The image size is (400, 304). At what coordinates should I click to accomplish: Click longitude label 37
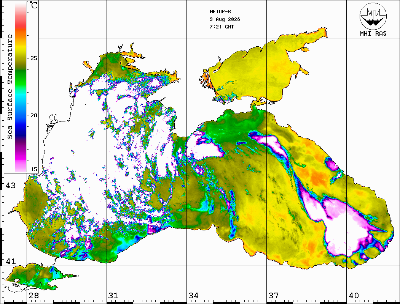click(274, 296)
